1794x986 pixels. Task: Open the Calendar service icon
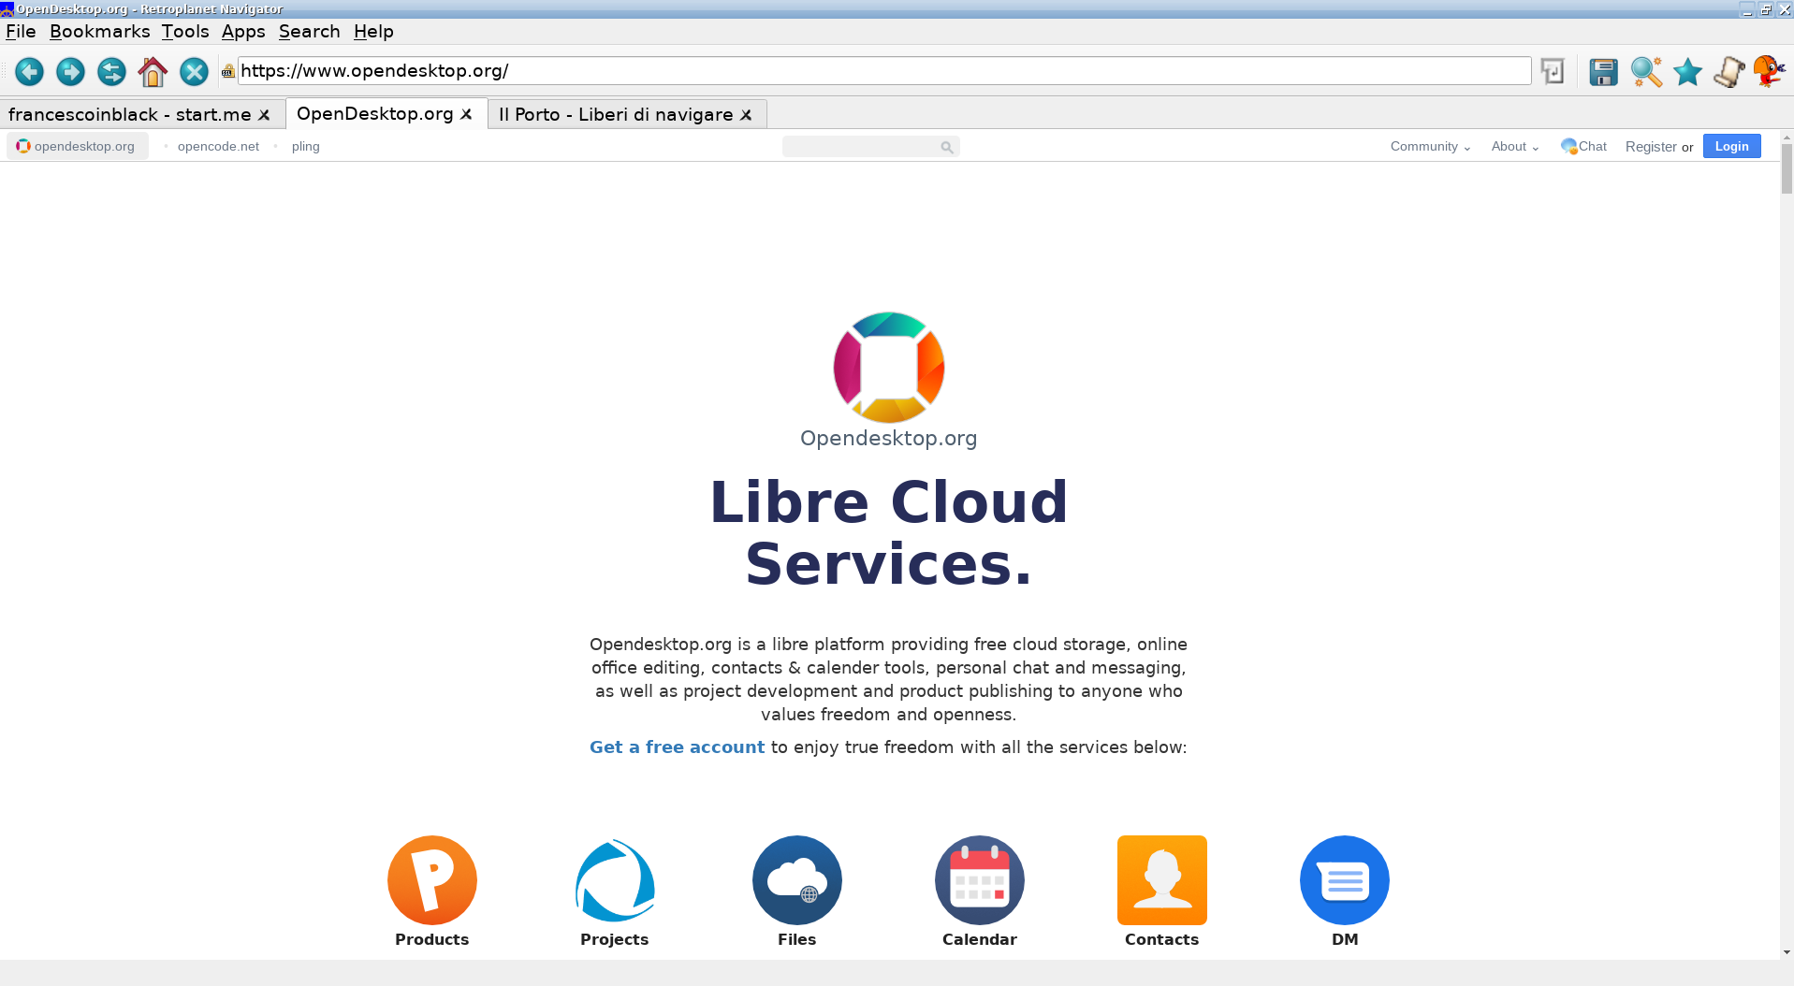(979, 879)
